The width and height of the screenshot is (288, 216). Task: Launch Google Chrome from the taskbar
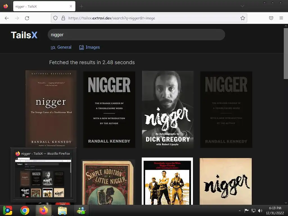click(25, 210)
